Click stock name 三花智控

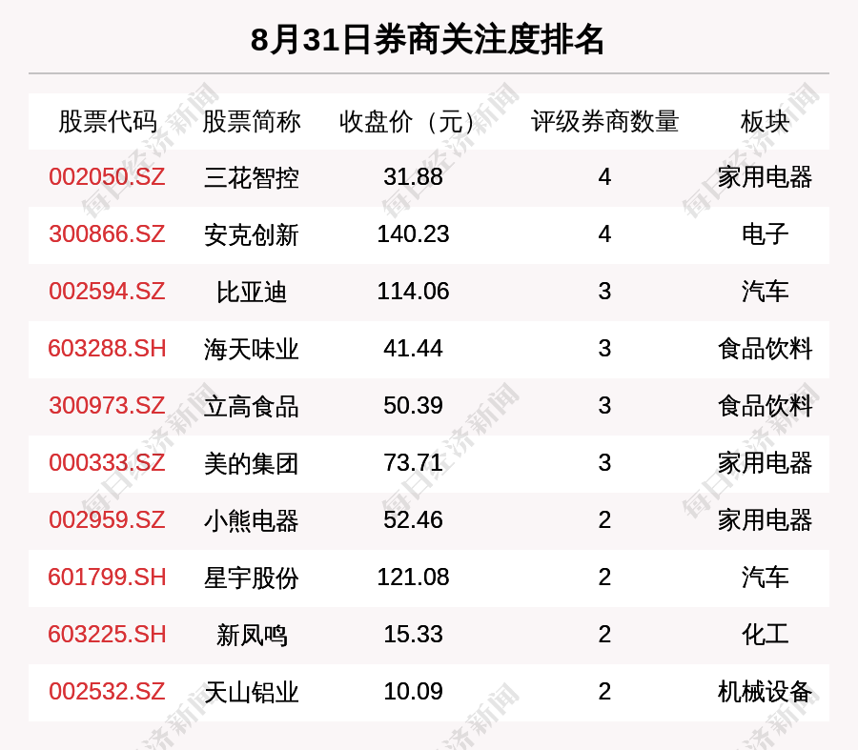pyautogui.click(x=251, y=178)
